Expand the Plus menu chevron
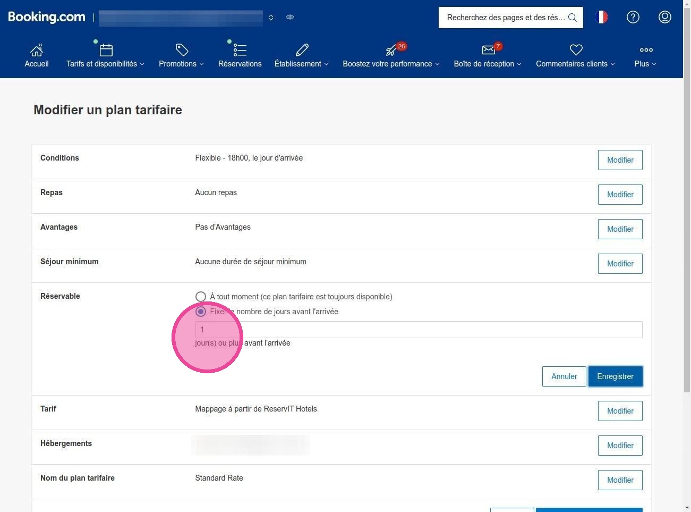691x512 pixels. pyautogui.click(x=654, y=64)
